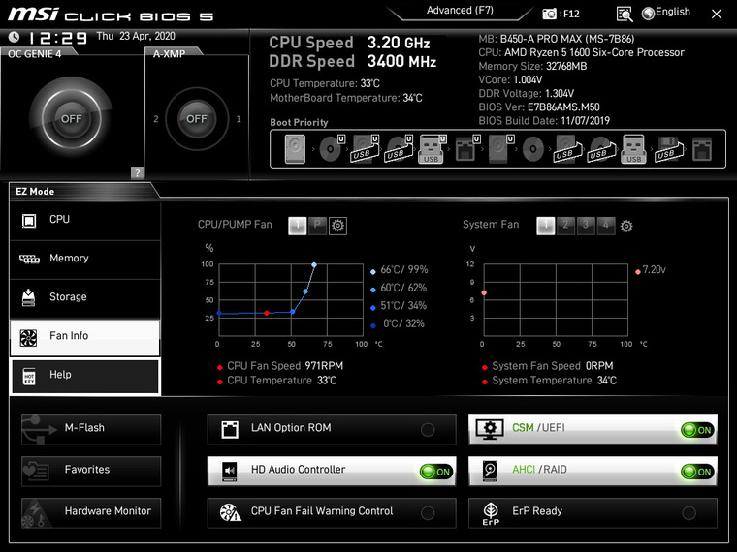Click the time display 12:29
Viewport: 737px width, 552px height.
tap(58, 38)
